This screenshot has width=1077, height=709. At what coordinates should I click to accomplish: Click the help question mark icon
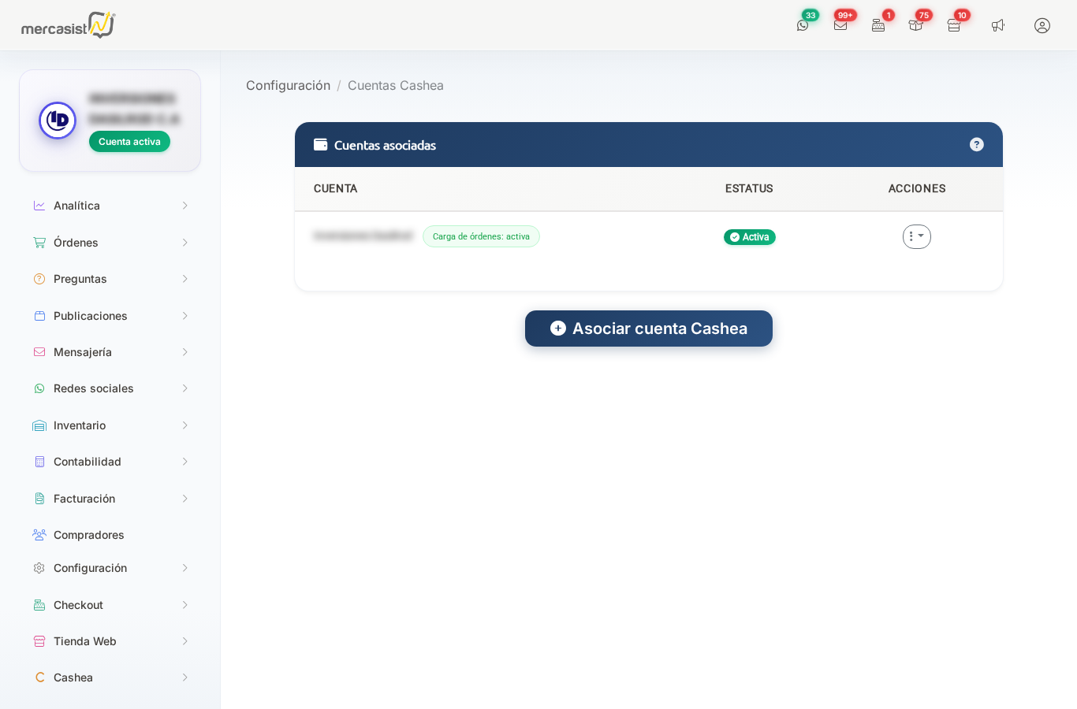click(976, 144)
